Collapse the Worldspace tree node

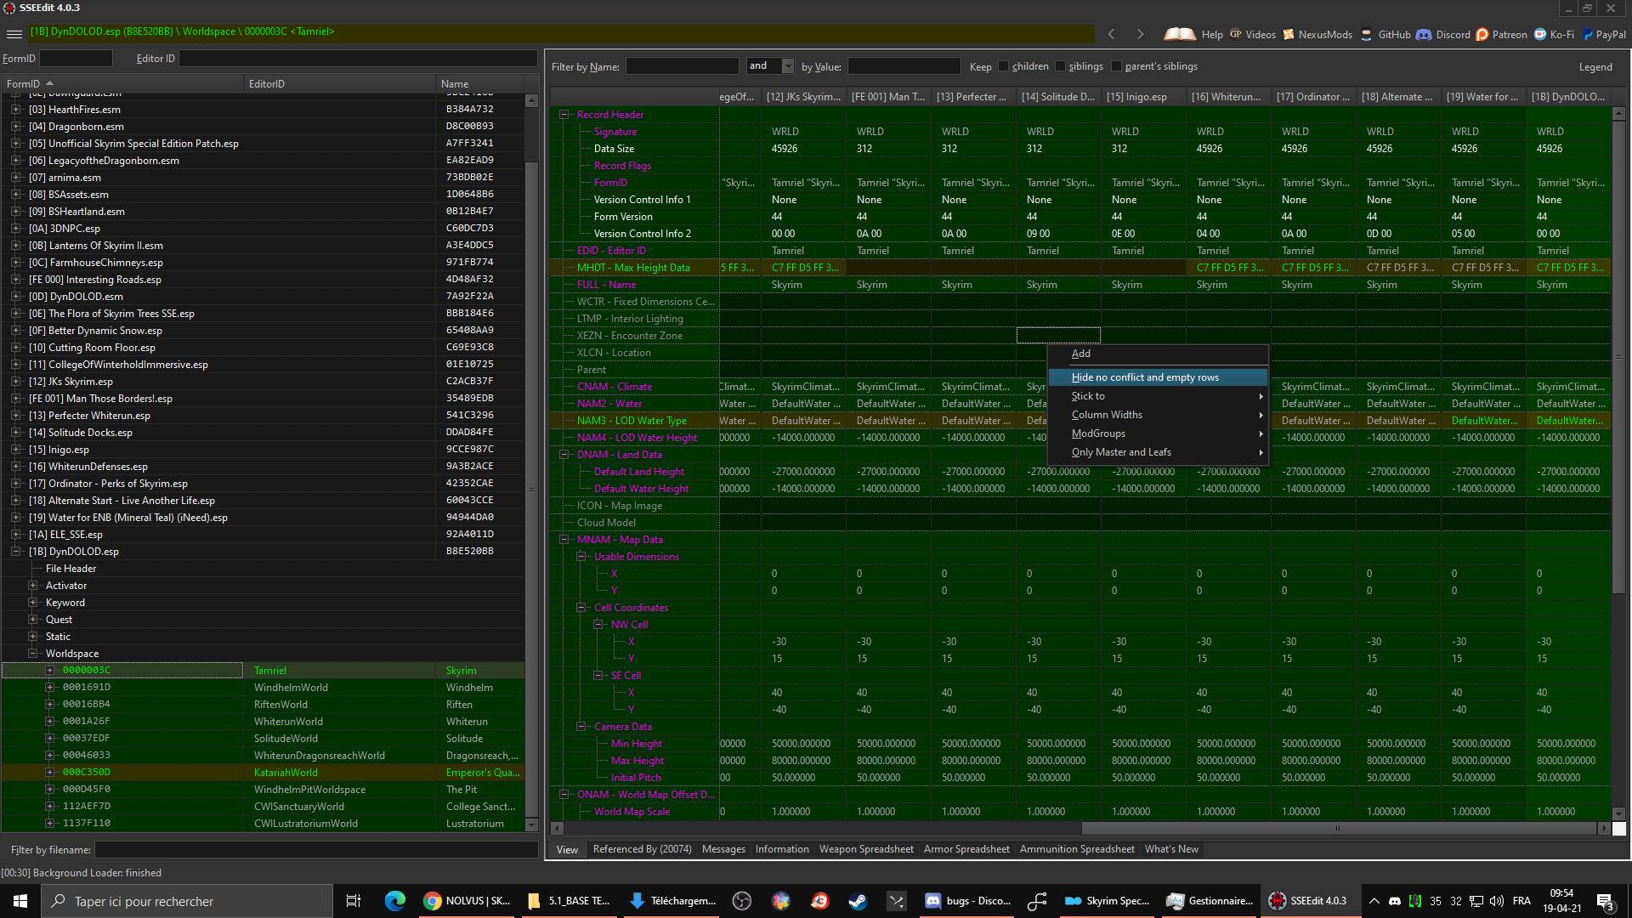pyautogui.click(x=33, y=654)
